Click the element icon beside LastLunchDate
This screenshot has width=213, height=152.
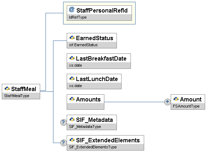click(72, 79)
